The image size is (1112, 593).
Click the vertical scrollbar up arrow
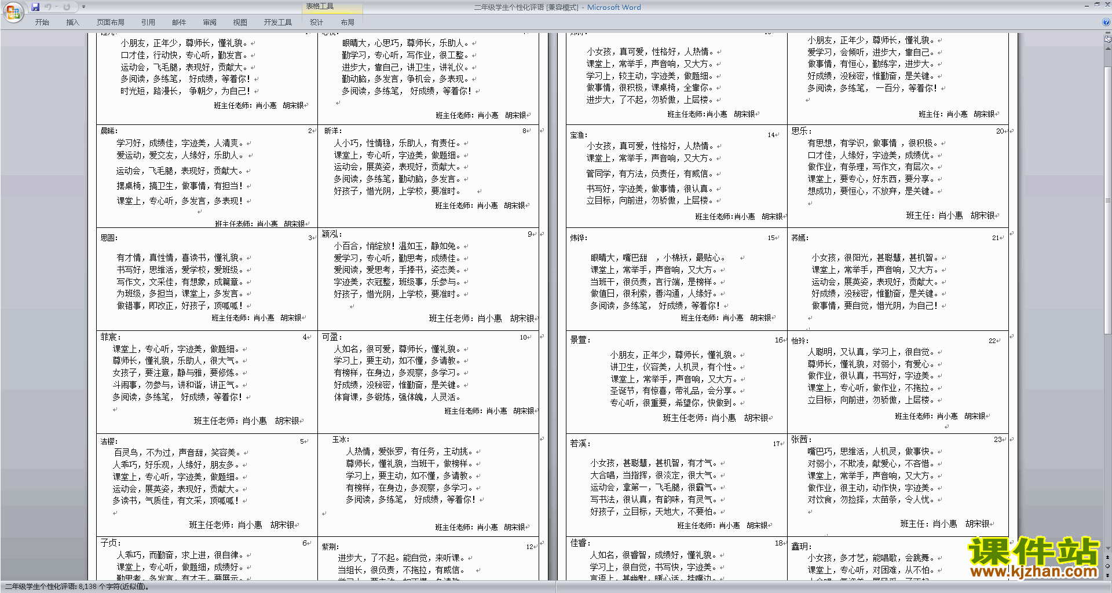pyautogui.click(x=1107, y=47)
